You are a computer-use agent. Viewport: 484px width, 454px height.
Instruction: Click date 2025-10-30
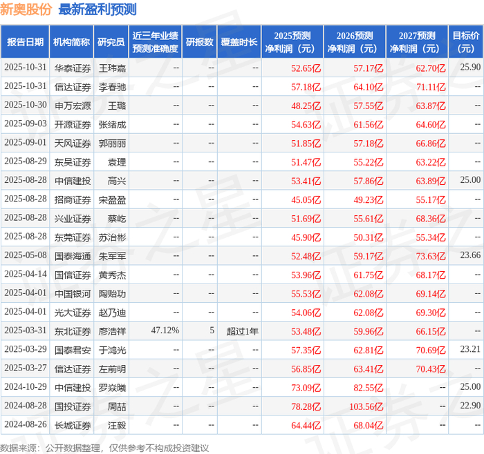[x=26, y=105]
